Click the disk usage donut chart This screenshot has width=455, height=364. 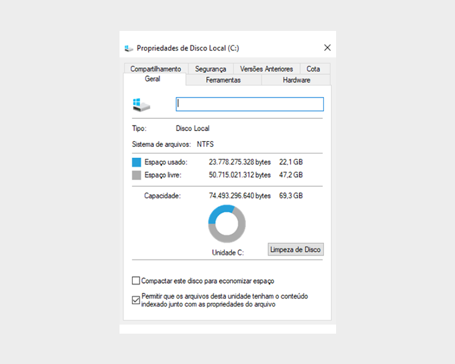226,223
